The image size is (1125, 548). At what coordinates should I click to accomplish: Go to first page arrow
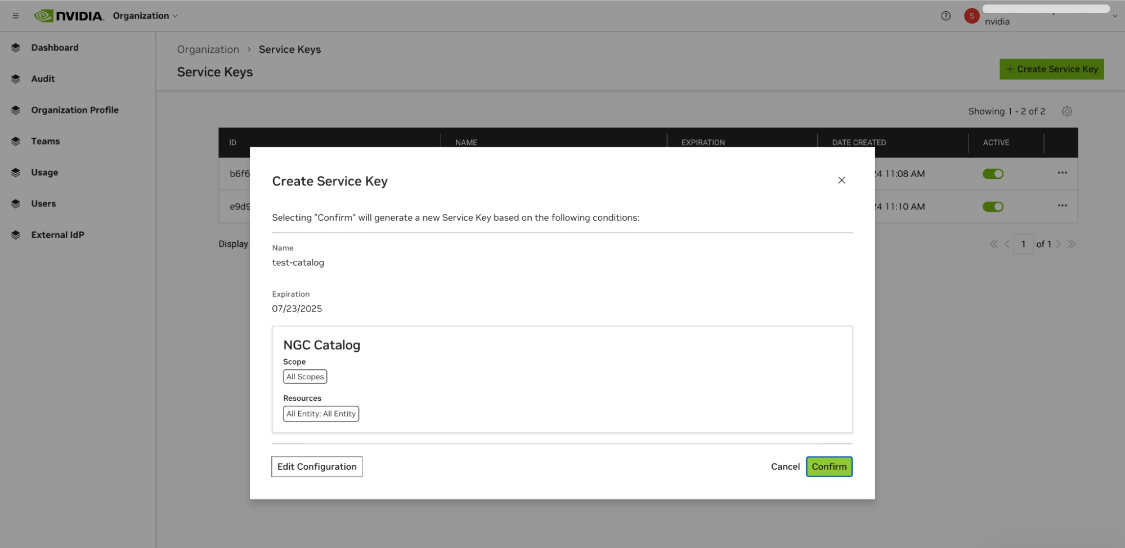[993, 244]
